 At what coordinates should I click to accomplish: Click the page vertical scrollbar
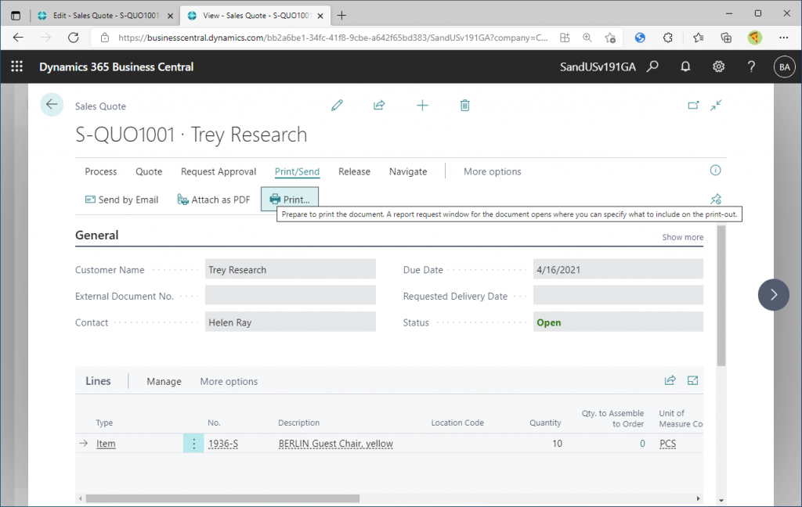click(721, 296)
